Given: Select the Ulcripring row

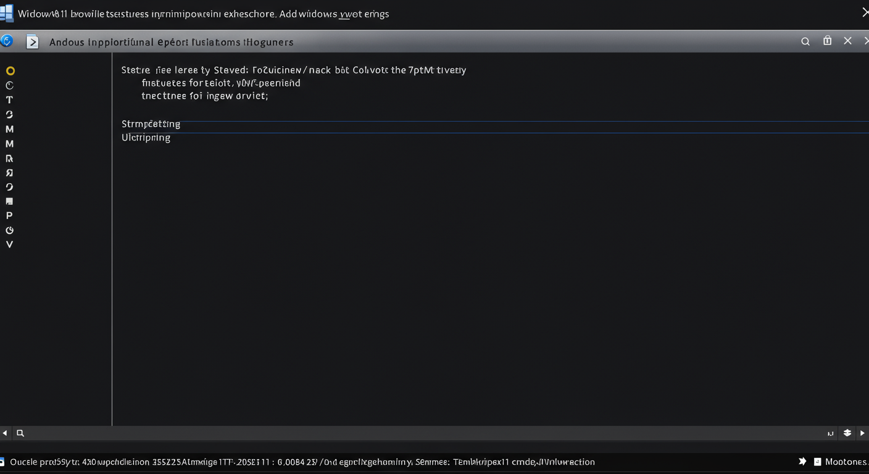Looking at the screenshot, I should (x=146, y=138).
